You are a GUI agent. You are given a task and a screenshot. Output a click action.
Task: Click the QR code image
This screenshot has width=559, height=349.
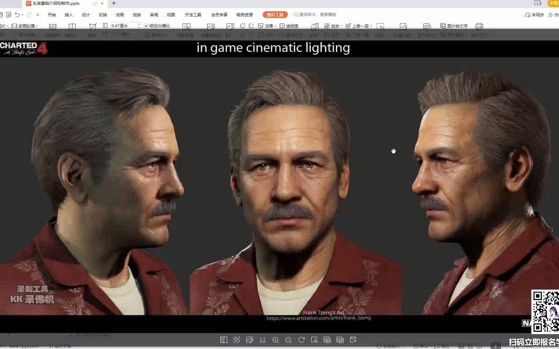coord(545,312)
